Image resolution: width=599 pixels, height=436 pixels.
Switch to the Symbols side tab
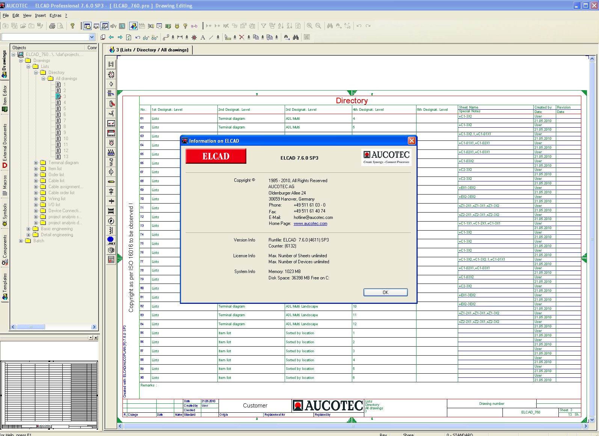(x=5, y=215)
